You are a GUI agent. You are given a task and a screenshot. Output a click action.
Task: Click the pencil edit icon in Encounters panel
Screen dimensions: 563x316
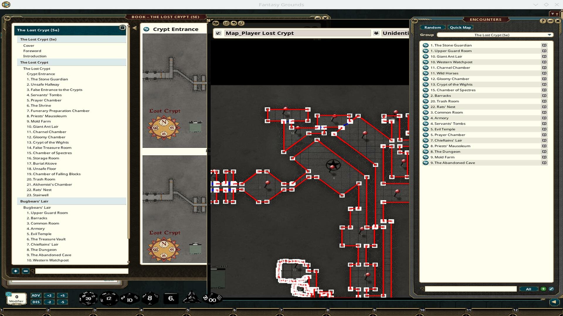pos(552,289)
